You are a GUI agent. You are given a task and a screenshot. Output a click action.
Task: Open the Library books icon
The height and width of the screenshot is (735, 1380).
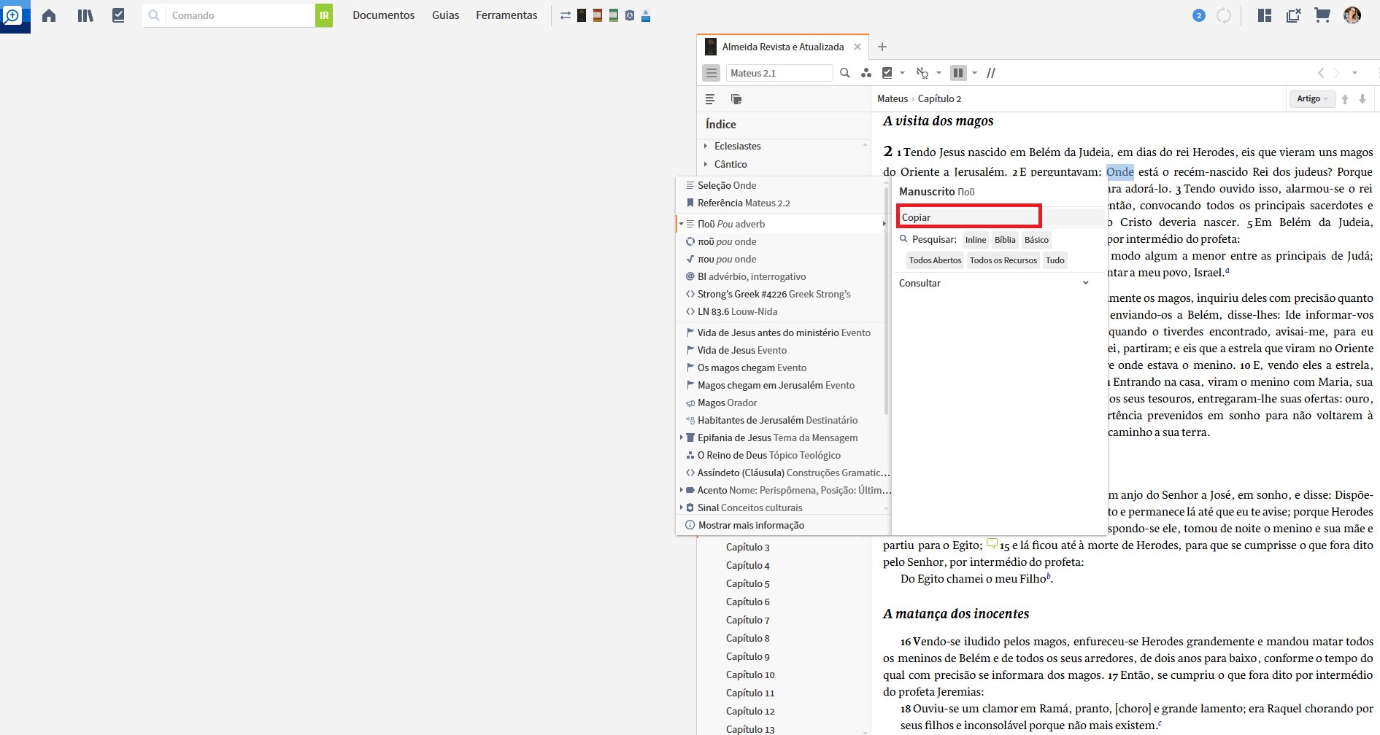pos(85,15)
